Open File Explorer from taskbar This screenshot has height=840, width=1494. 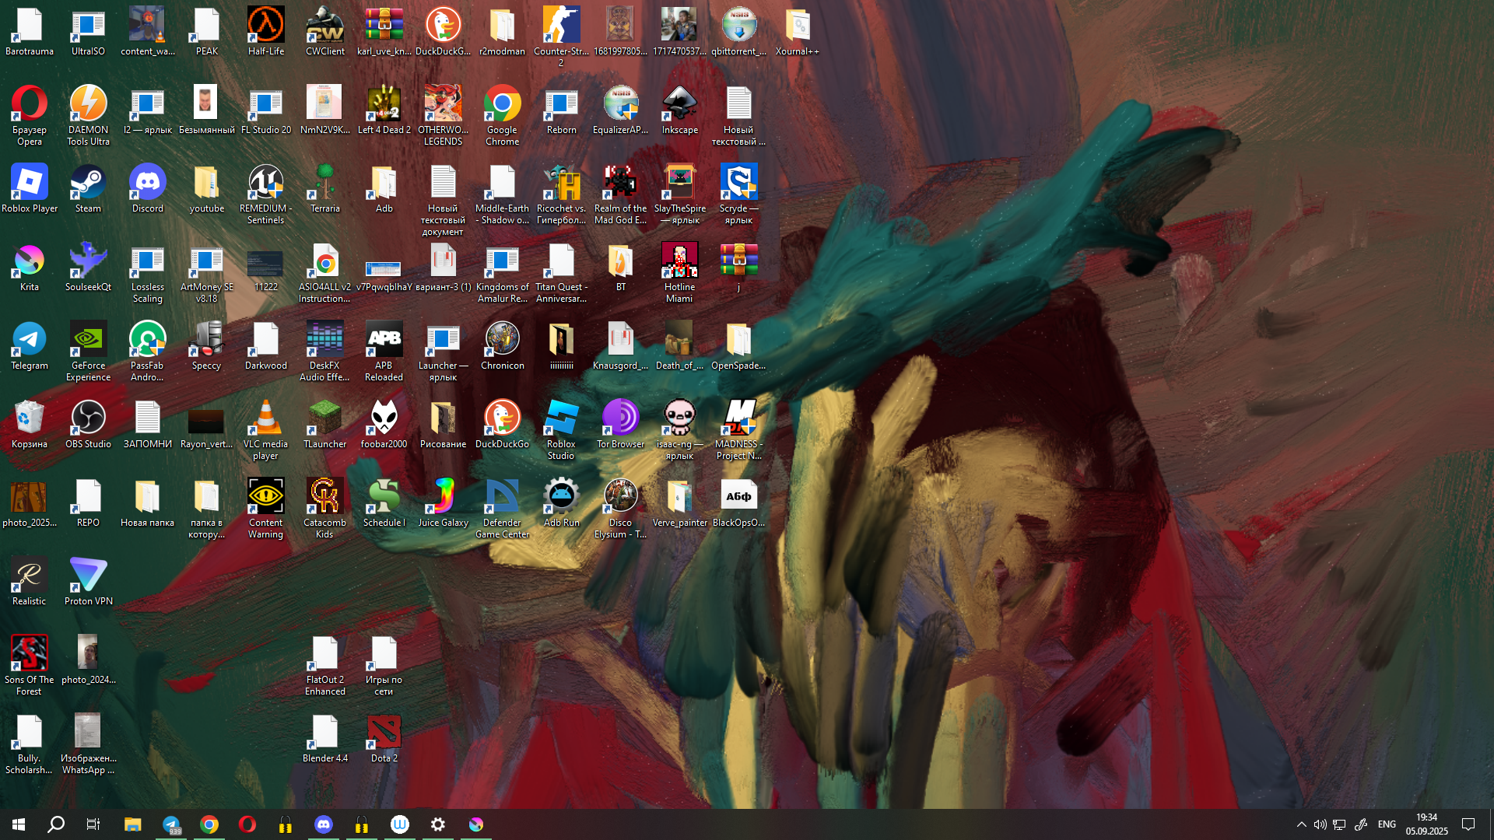pyautogui.click(x=133, y=824)
